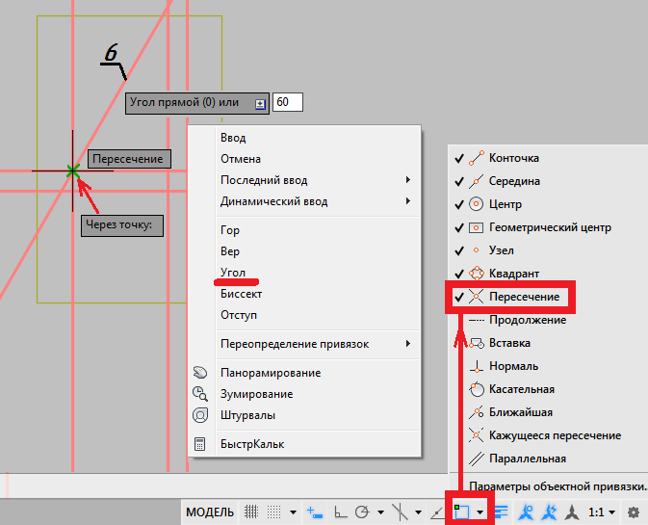Toggle grid display icon in status bar
This screenshot has height=525, width=648.
click(x=252, y=512)
